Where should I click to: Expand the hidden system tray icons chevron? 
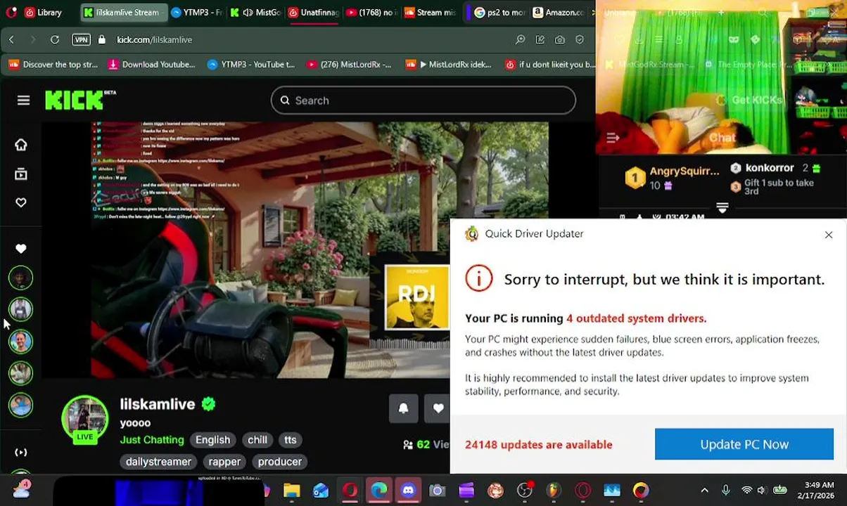pyautogui.click(x=704, y=491)
